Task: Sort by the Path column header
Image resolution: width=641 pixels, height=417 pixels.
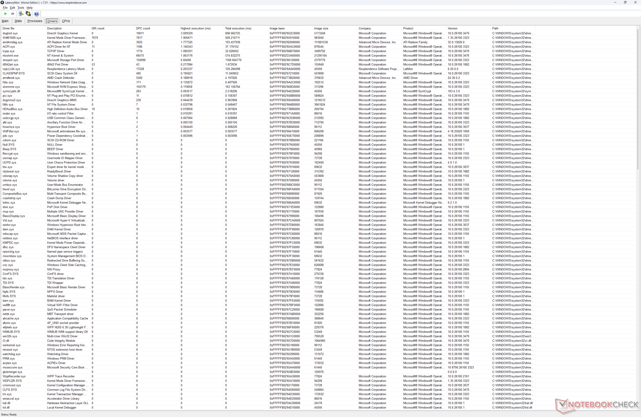Action: click(513, 28)
